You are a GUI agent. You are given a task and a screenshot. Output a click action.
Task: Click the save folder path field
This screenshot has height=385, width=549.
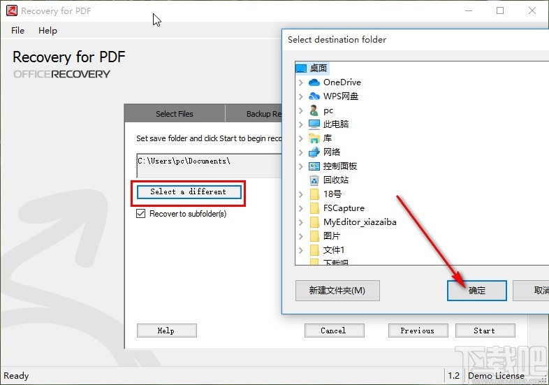[x=209, y=166]
